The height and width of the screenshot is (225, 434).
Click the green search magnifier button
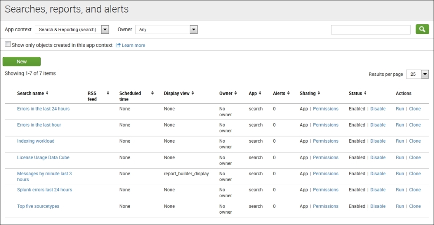click(x=422, y=29)
